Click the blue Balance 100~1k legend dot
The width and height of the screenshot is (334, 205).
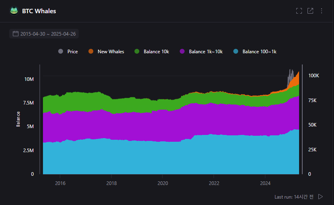[x=236, y=51]
